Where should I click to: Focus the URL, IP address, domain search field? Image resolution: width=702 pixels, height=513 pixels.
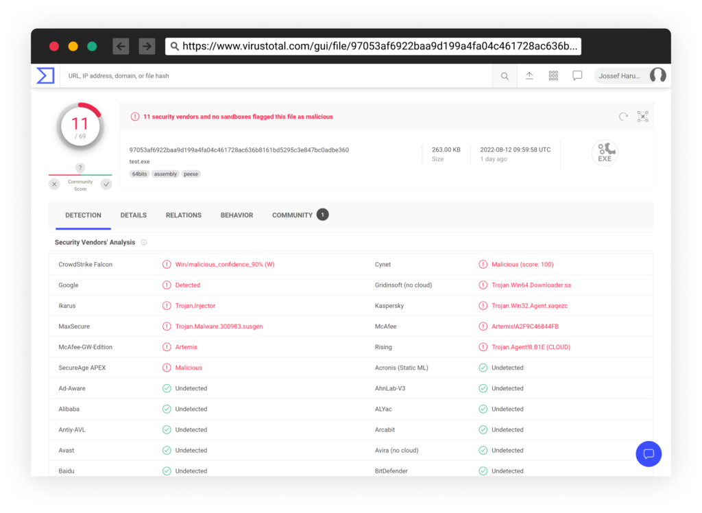click(276, 75)
